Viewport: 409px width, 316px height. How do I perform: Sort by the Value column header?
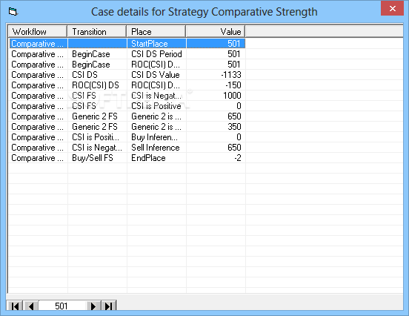pyautogui.click(x=215, y=32)
